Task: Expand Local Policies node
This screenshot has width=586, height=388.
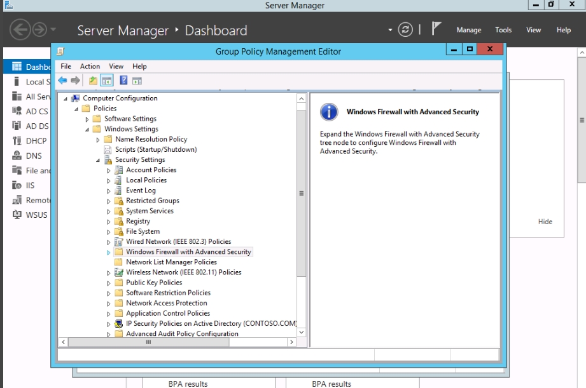Action: tap(109, 181)
